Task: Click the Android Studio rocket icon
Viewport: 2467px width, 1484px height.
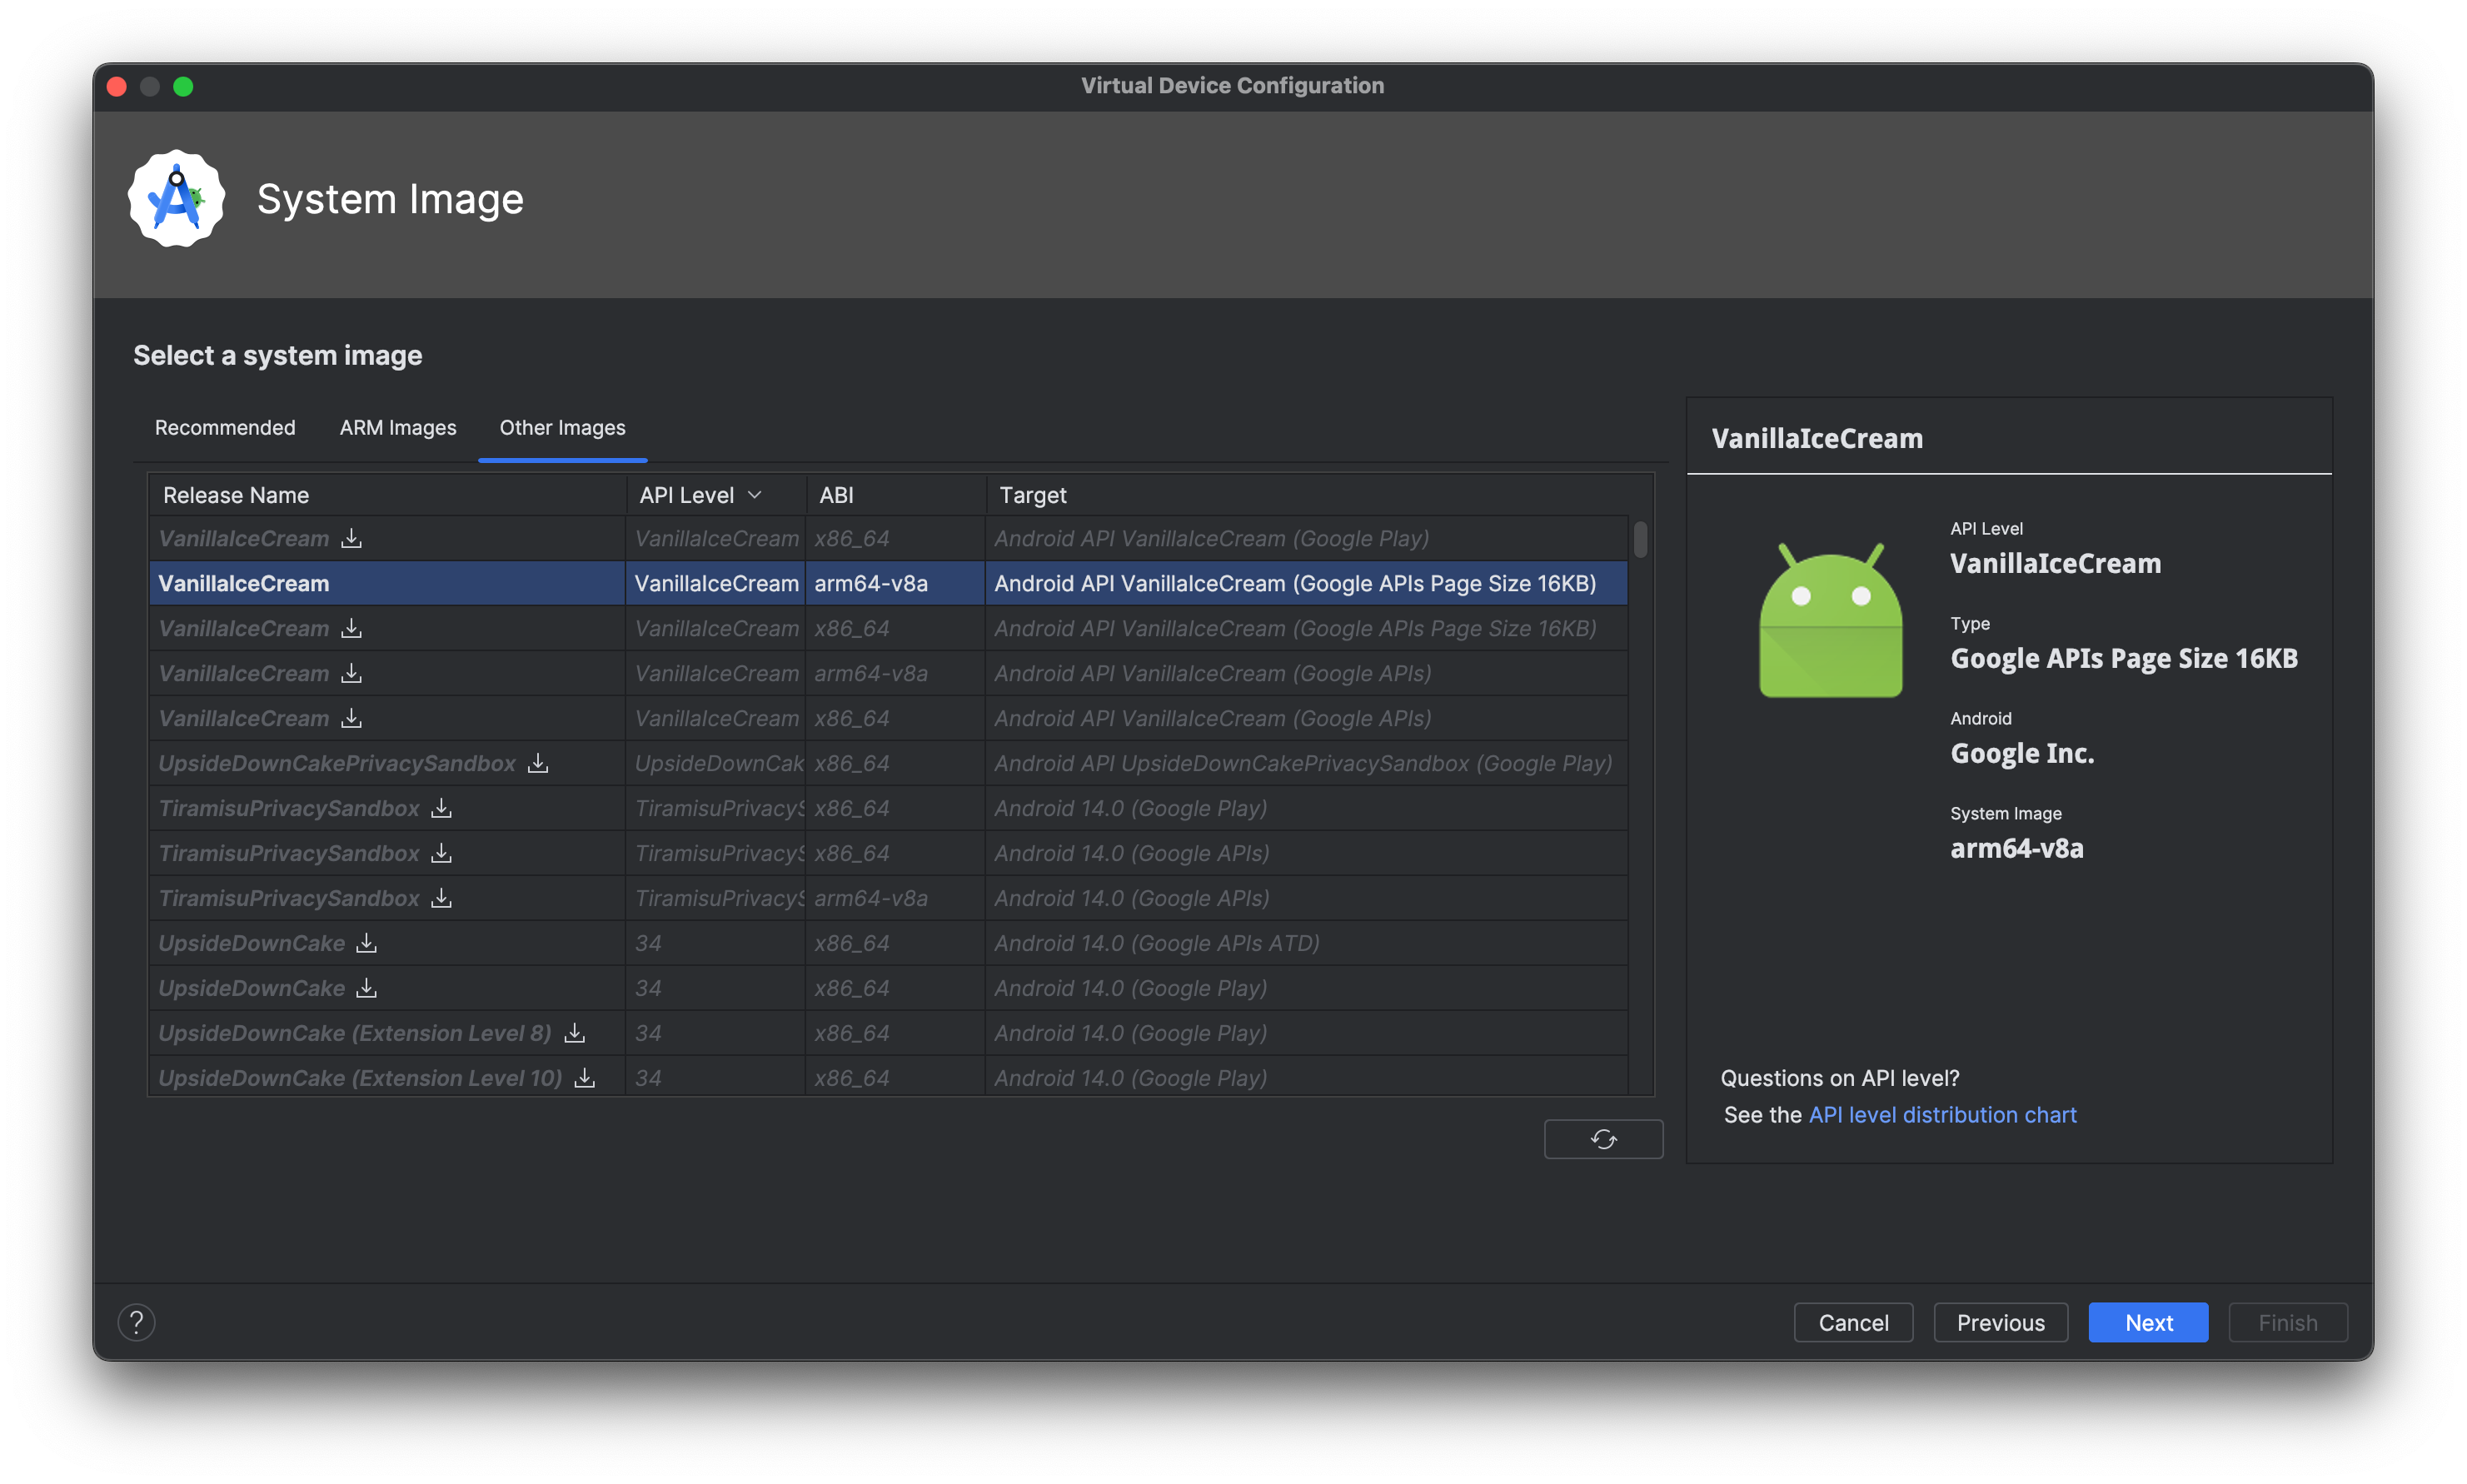Action: pos(178,199)
